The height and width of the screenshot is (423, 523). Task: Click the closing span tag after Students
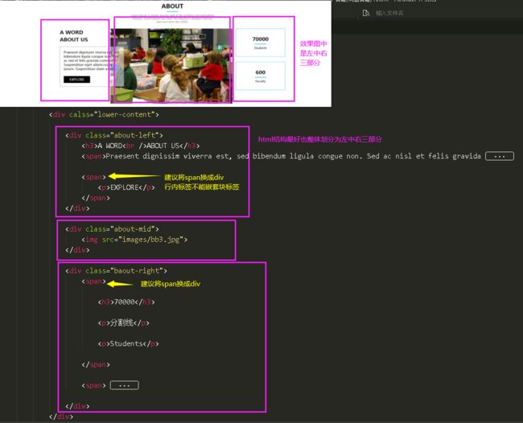click(x=96, y=364)
